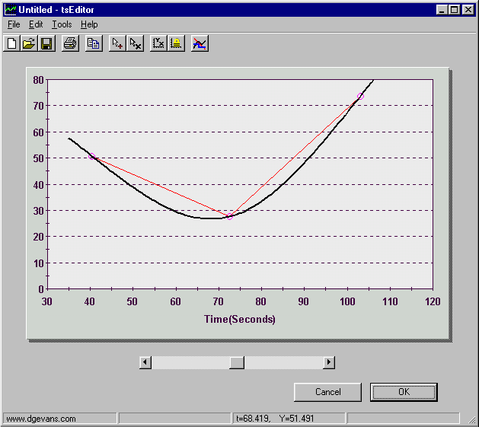Select the delete point cursor tool

point(135,43)
